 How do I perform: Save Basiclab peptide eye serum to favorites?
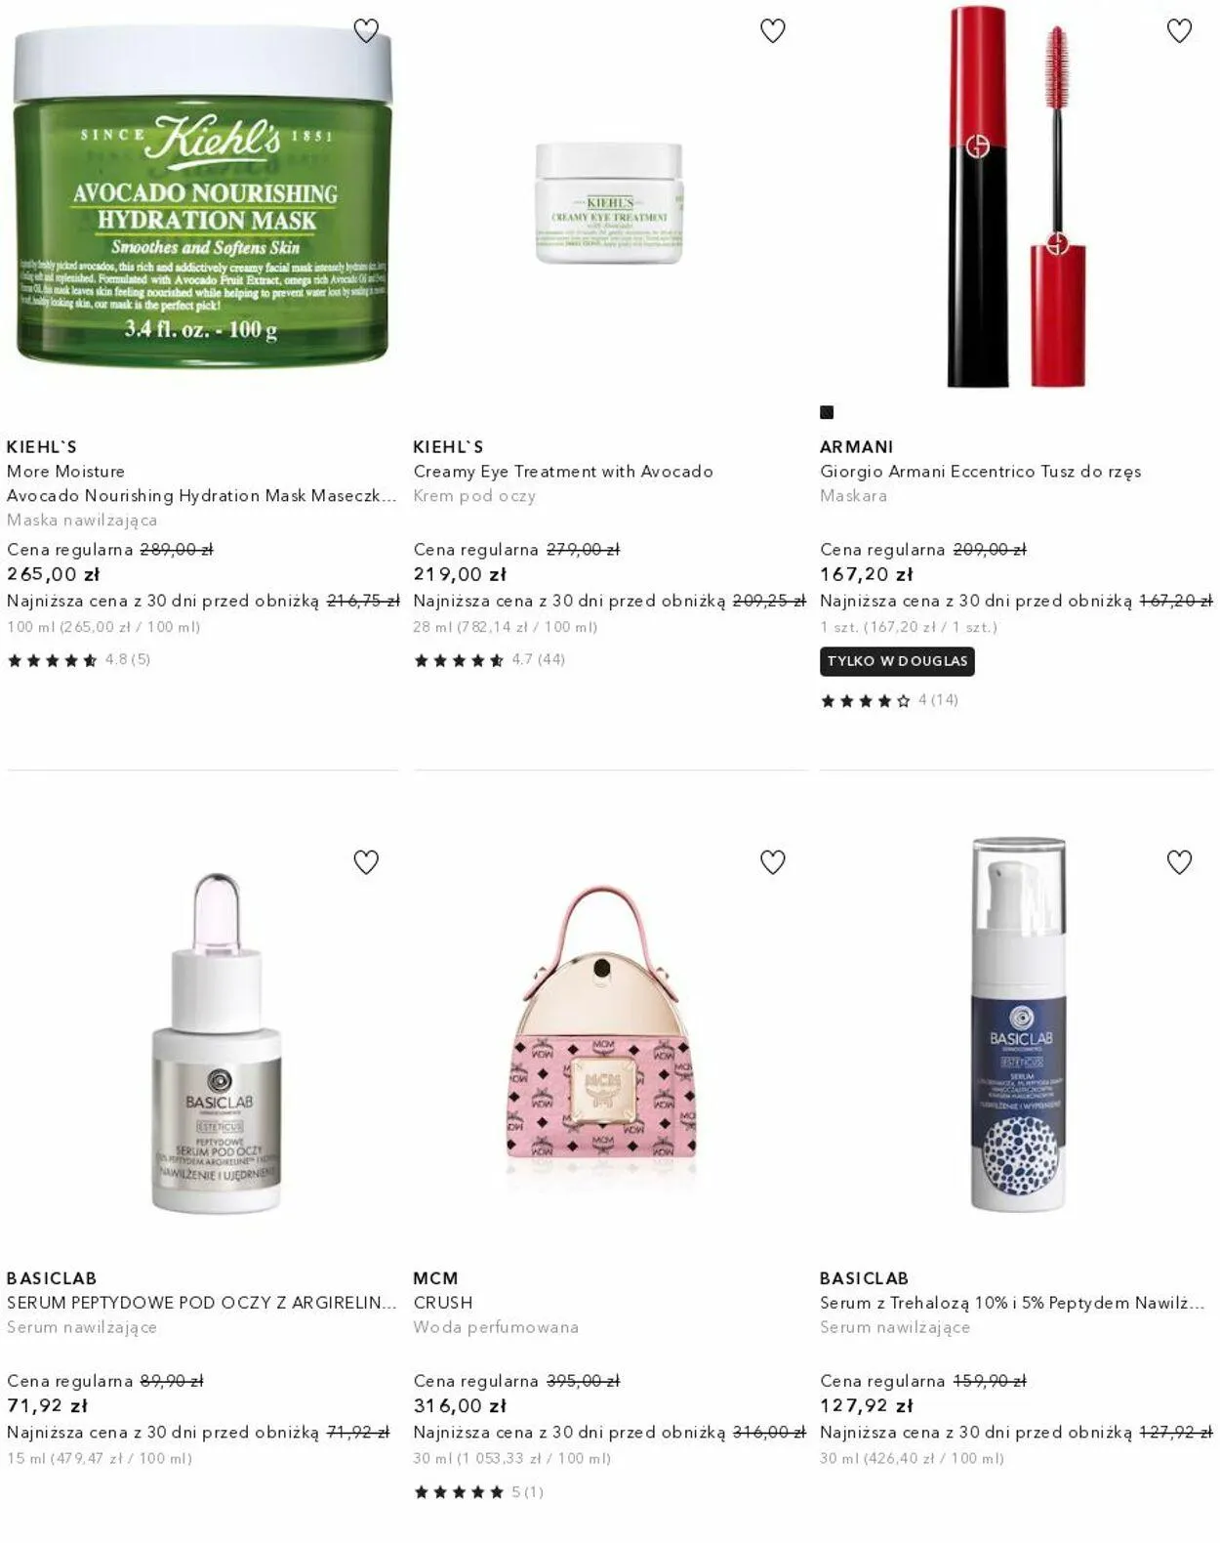point(366,862)
